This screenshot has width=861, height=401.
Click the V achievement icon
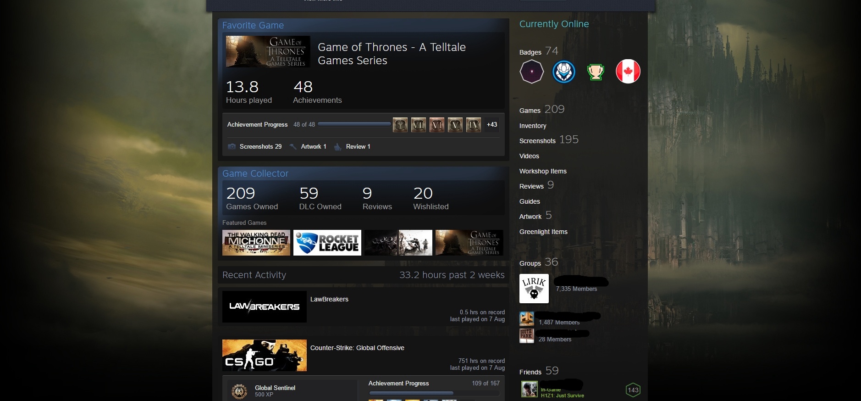coord(455,125)
